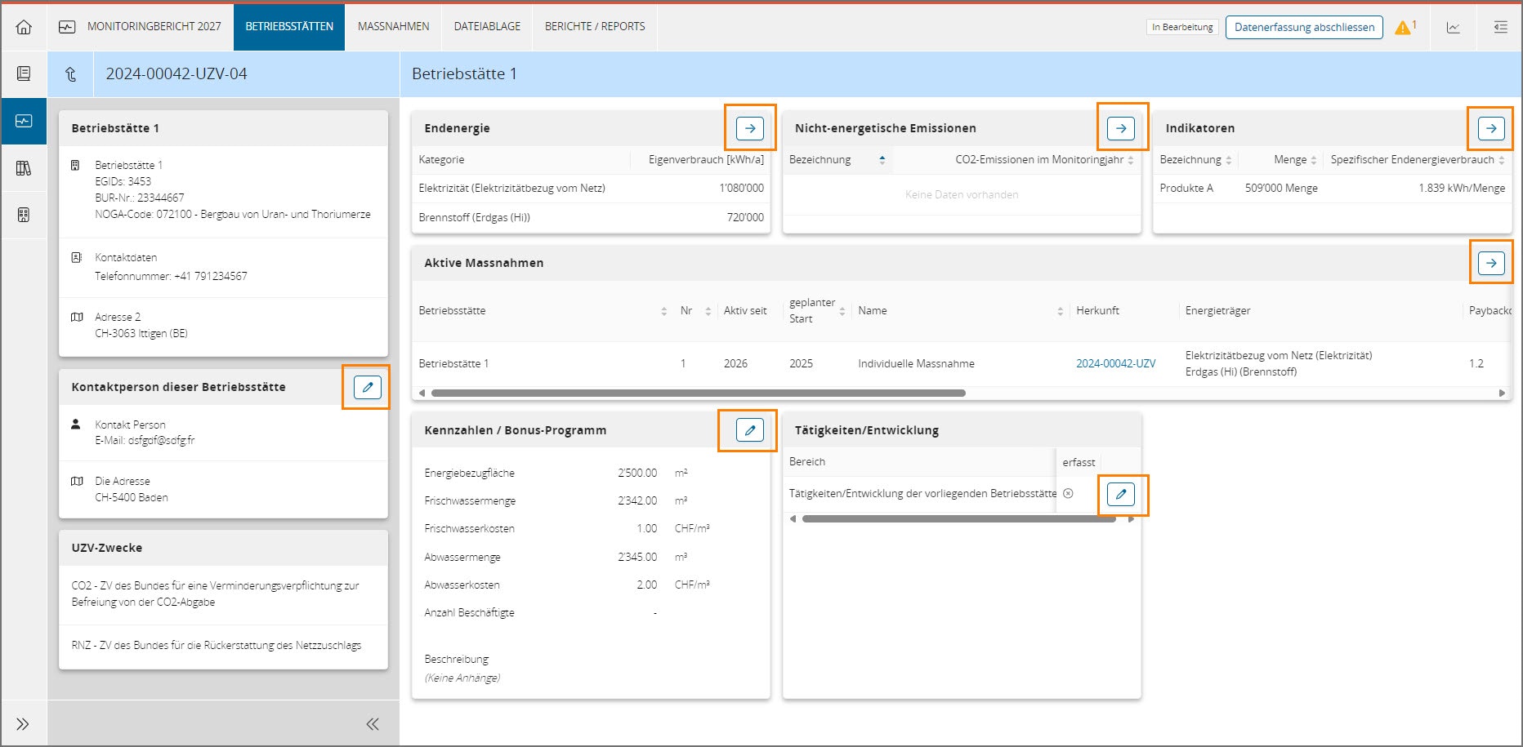1523x747 pixels.
Task: Open Nicht-energetische Emissionen arrow button
Action: [1120, 128]
